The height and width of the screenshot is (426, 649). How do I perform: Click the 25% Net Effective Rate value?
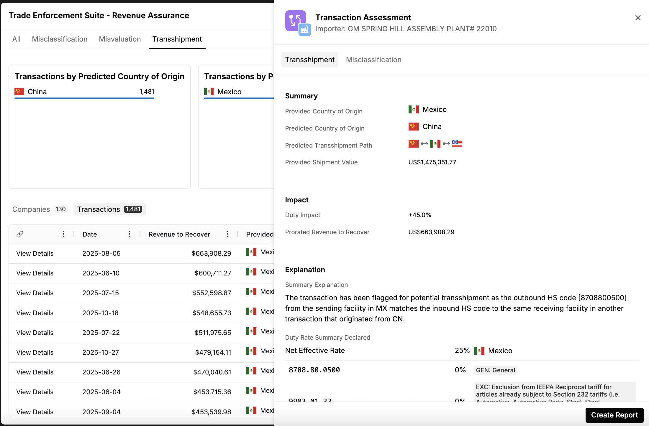pyautogui.click(x=462, y=351)
